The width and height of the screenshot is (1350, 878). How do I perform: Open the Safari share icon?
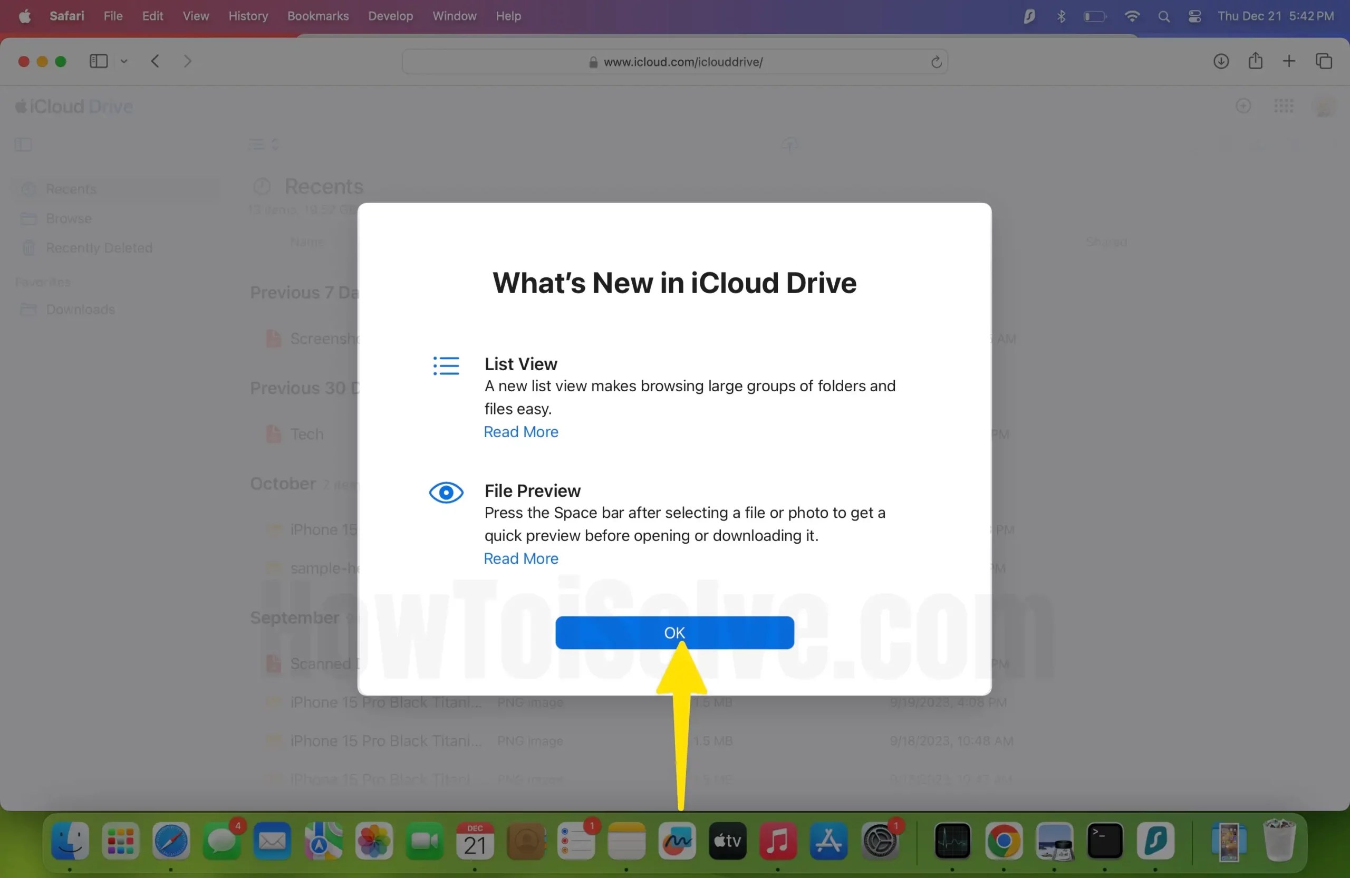click(x=1255, y=61)
